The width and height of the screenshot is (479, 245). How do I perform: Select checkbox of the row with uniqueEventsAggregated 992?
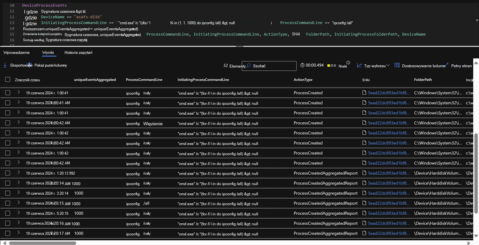coord(8,173)
